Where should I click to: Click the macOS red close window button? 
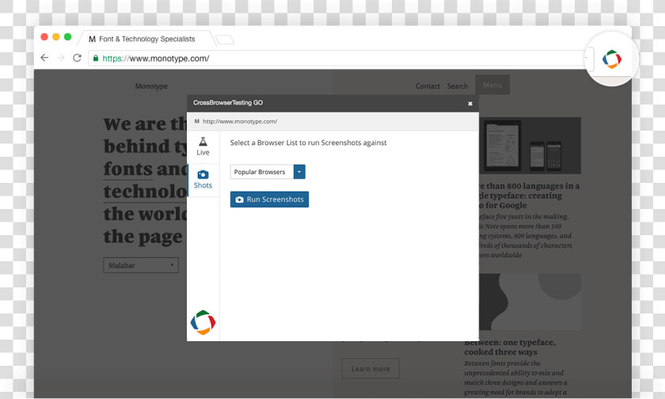click(44, 37)
